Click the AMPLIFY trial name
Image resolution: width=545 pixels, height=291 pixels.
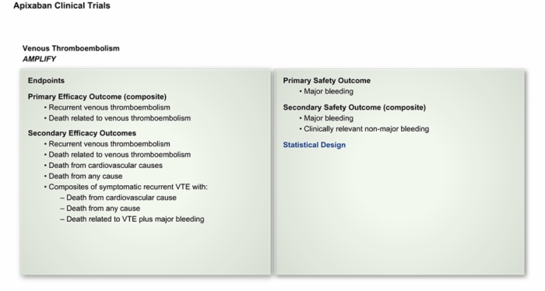click(x=39, y=59)
